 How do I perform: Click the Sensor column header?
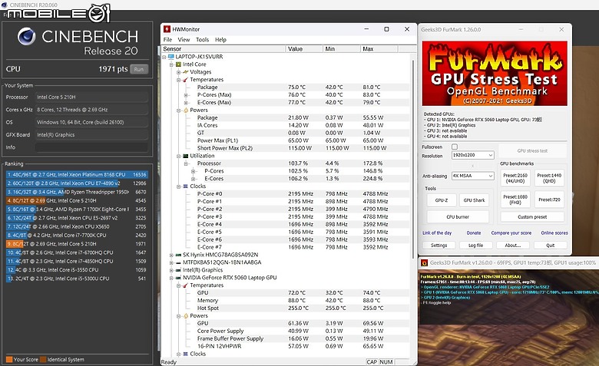[223, 49]
